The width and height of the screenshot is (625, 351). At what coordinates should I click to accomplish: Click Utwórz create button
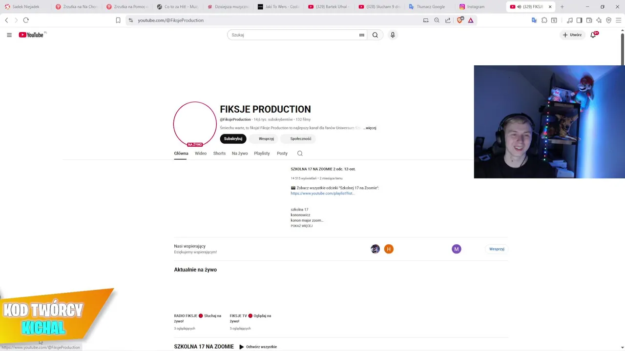click(572, 35)
